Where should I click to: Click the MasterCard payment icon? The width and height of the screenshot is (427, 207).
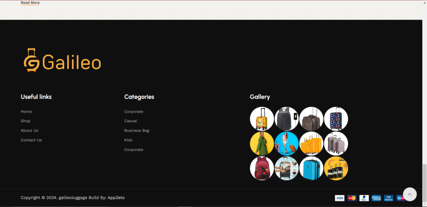point(352,198)
